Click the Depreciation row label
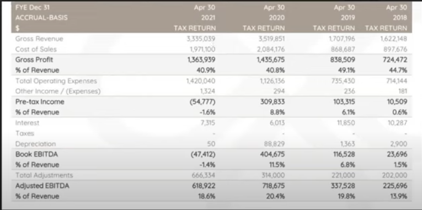This screenshot has height=210, width=422. pos(35,144)
